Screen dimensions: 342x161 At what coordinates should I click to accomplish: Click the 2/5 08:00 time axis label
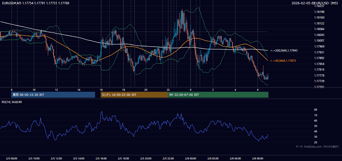point(12,158)
